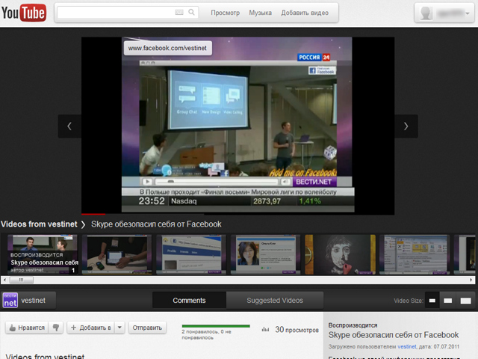Switch to the Comments tab
Image resolution: width=478 pixels, height=359 pixels.
[189, 301]
